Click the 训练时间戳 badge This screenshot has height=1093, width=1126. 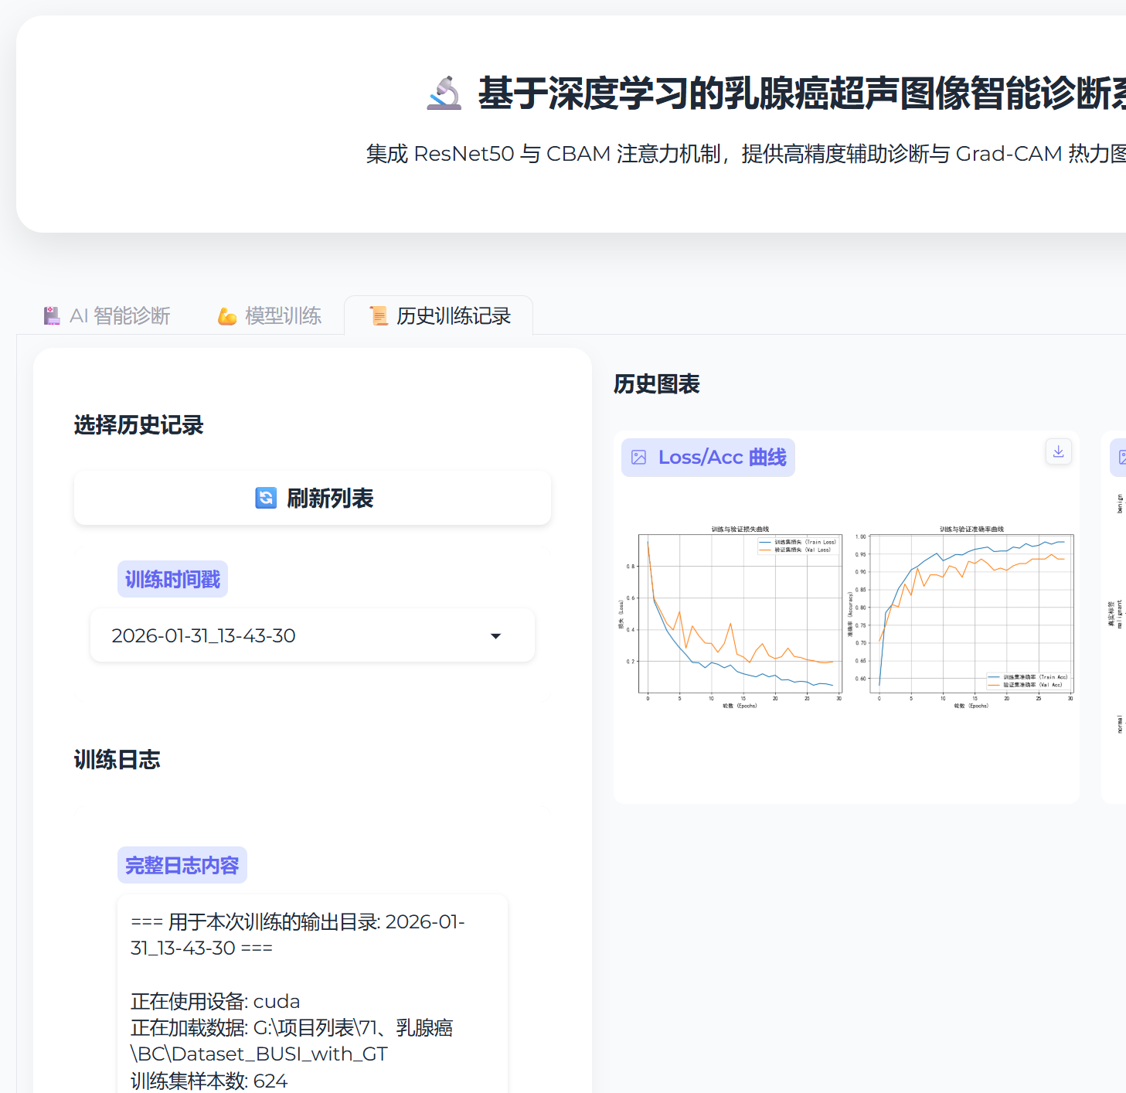coord(172,578)
